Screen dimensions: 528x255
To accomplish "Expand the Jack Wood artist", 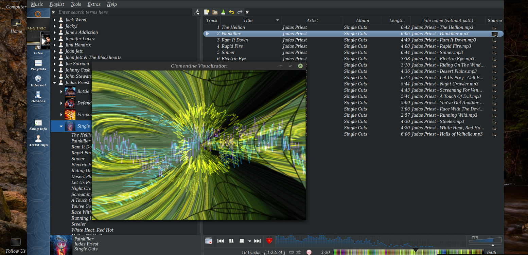I will 55,20.
